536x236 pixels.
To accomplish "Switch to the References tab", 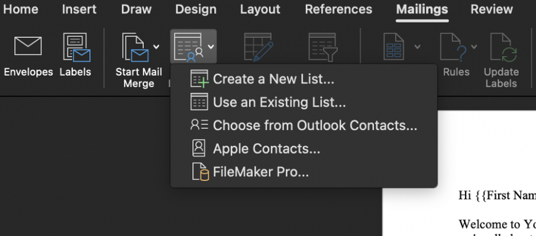I will [338, 9].
